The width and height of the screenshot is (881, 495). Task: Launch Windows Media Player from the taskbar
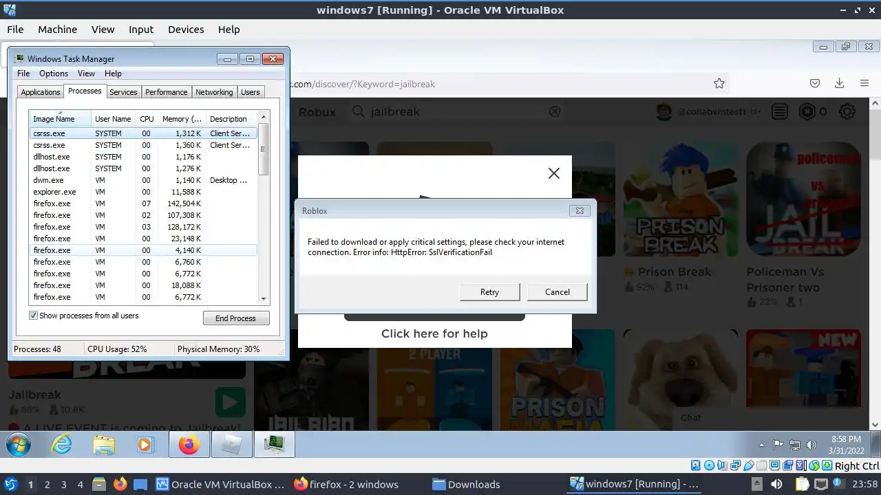click(x=145, y=445)
